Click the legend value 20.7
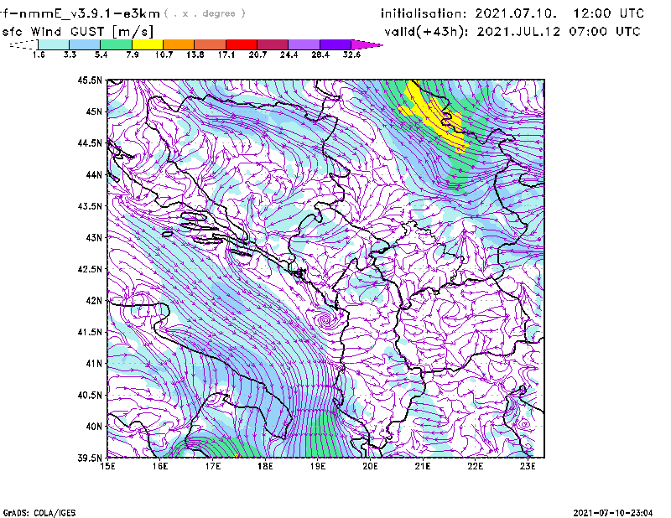Viewport: 671px width, 518px height. pyautogui.click(x=257, y=54)
